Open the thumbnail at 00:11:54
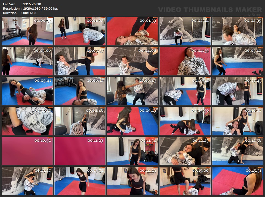Image resolution: width=265 pixels, height=197 pixels. pyautogui.click(x=132, y=151)
